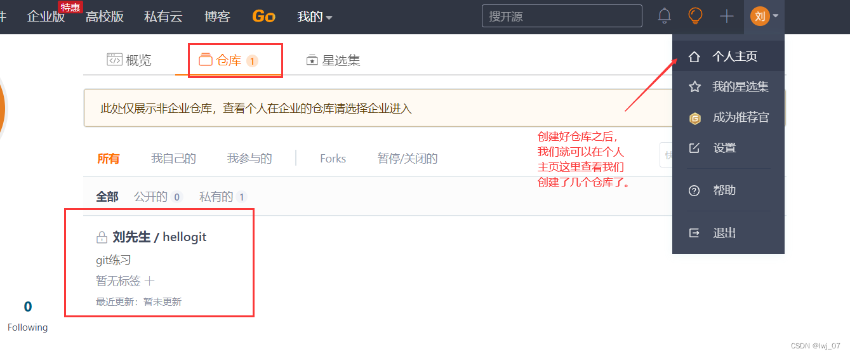Click the 仓库 tab repository icon
Viewport: 850px width, 356px height.
pos(205,60)
